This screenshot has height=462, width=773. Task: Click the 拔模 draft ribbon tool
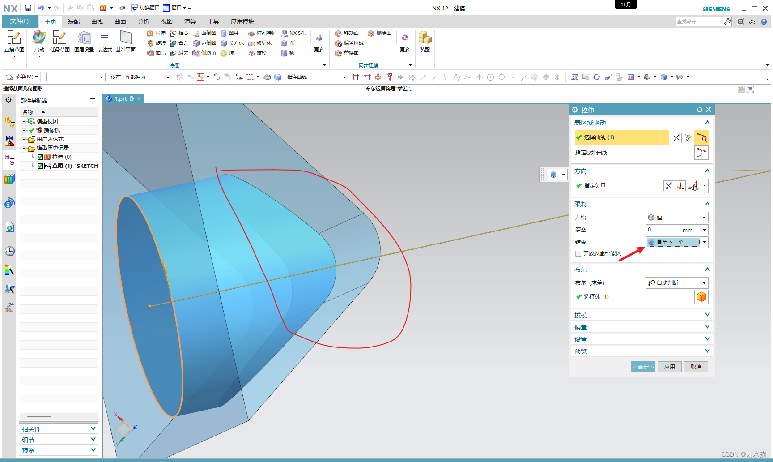[257, 53]
